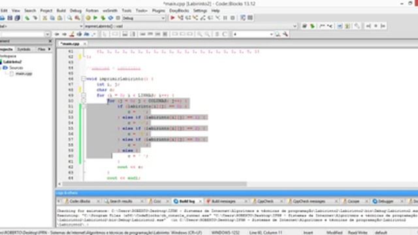Switch to the Search results tab
Screen dimensions: 418x235
pos(121,201)
